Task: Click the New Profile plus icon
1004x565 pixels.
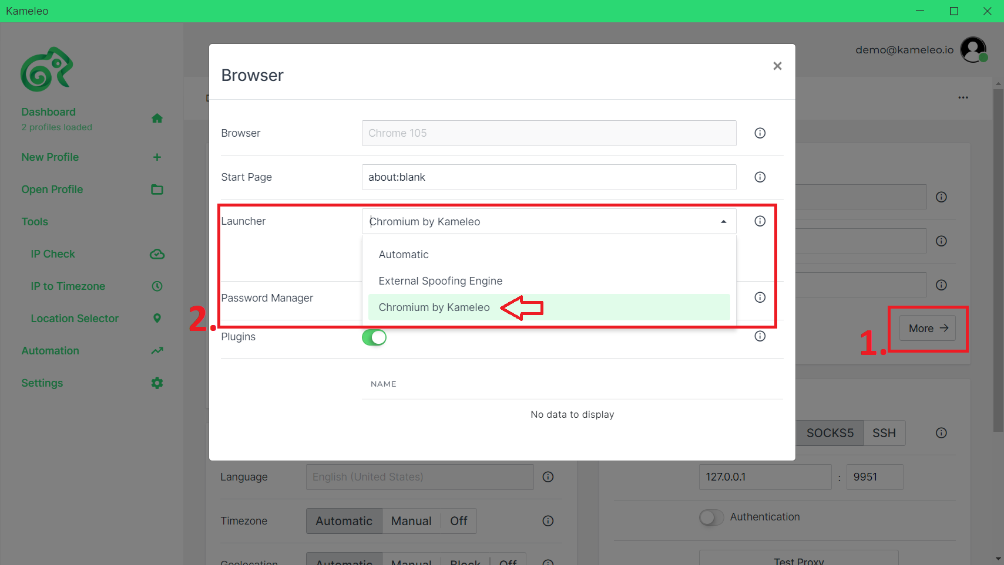Action: 157,157
